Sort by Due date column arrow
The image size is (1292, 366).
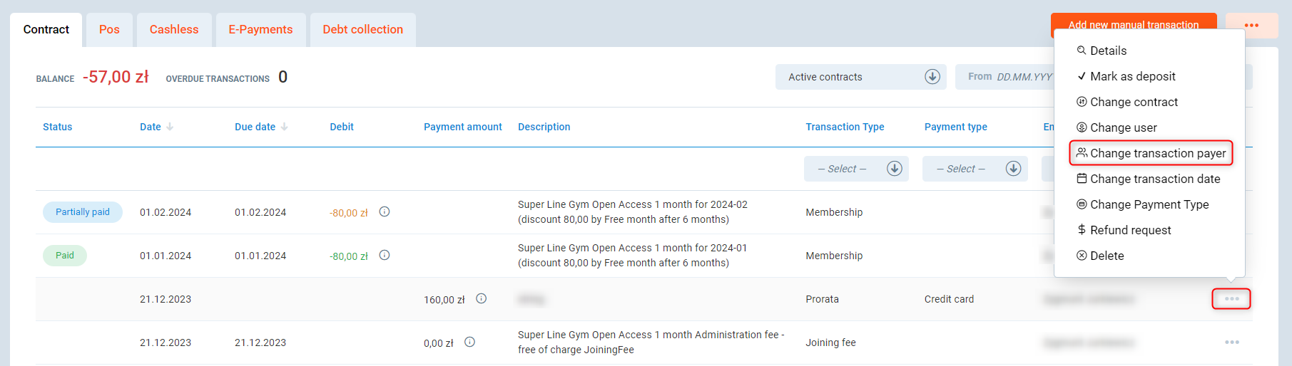[x=284, y=127]
